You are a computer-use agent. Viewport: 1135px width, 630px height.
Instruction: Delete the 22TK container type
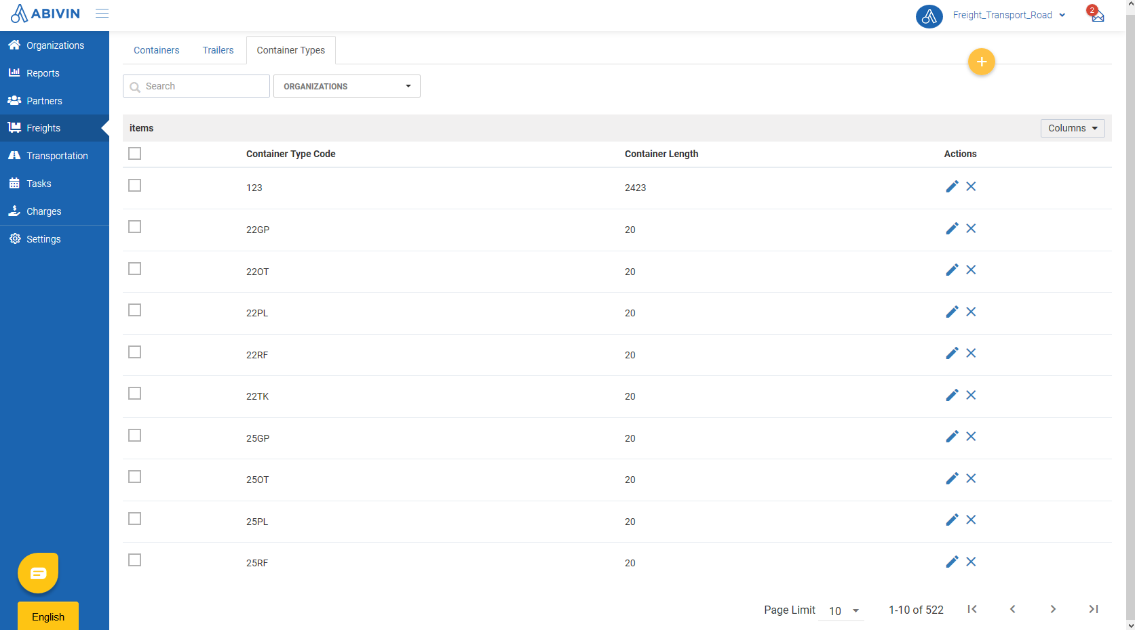(x=971, y=395)
